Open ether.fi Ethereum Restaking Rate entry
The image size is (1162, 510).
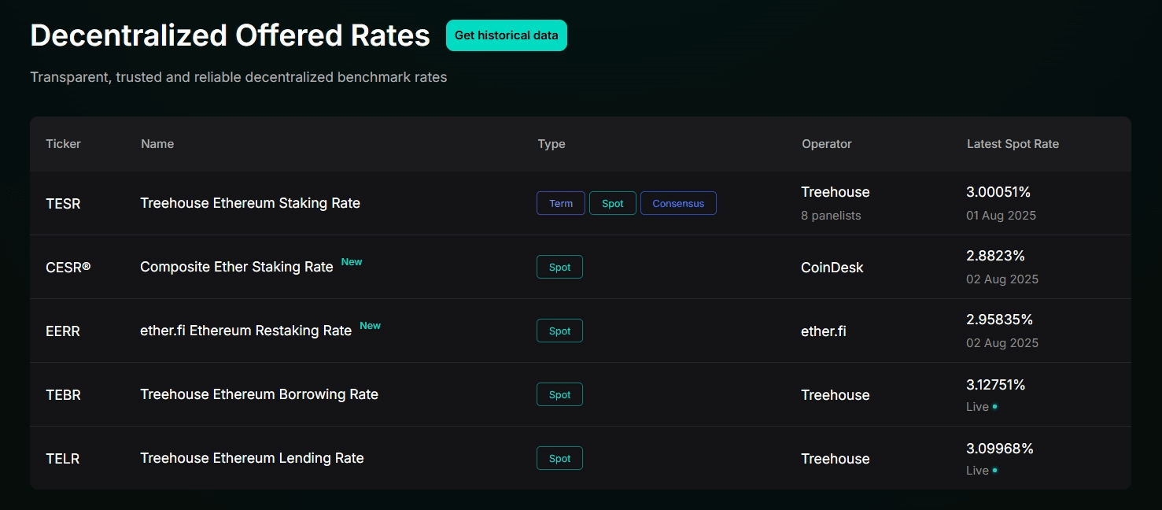(245, 331)
